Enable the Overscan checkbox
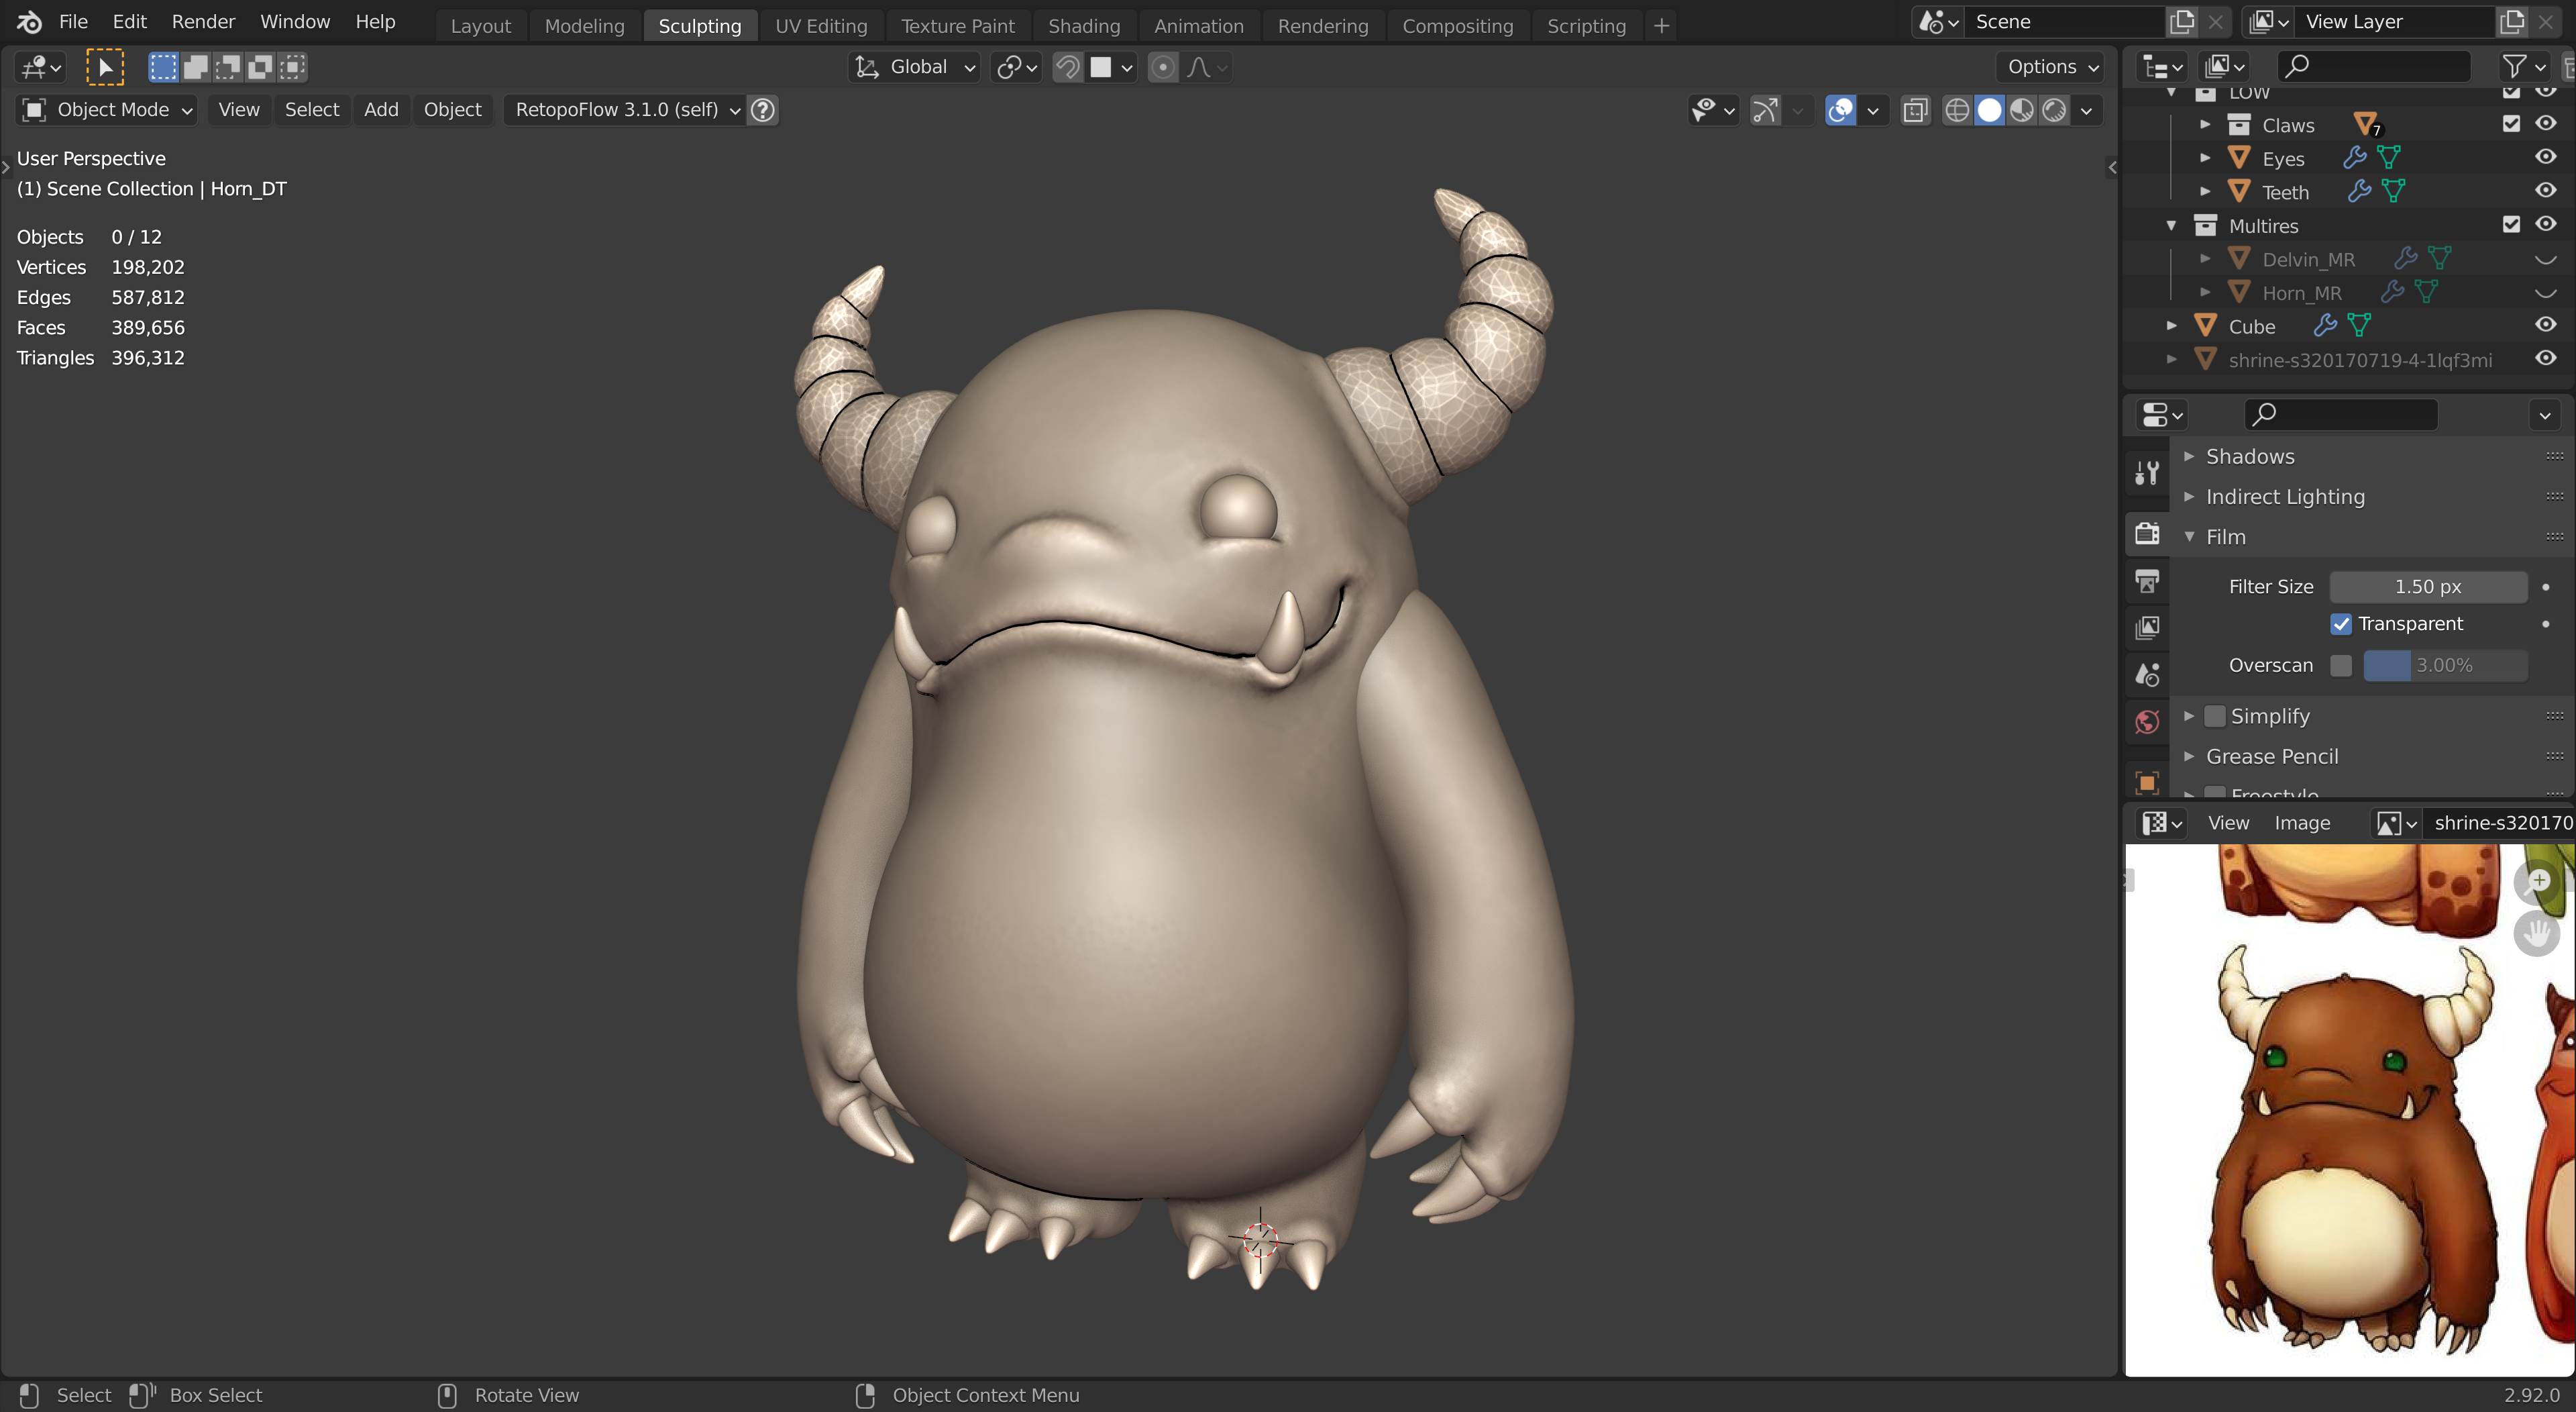The width and height of the screenshot is (2576, 1412). 2340,666
